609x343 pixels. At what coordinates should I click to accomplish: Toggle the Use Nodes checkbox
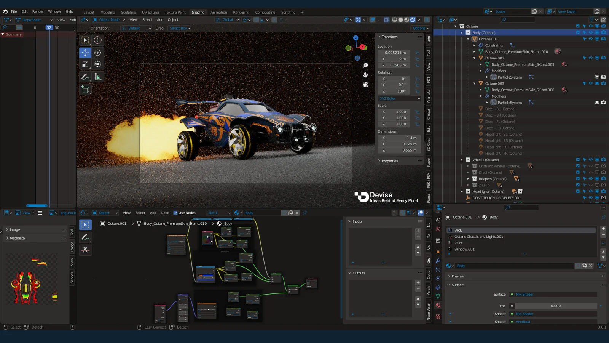coord(175,213)
